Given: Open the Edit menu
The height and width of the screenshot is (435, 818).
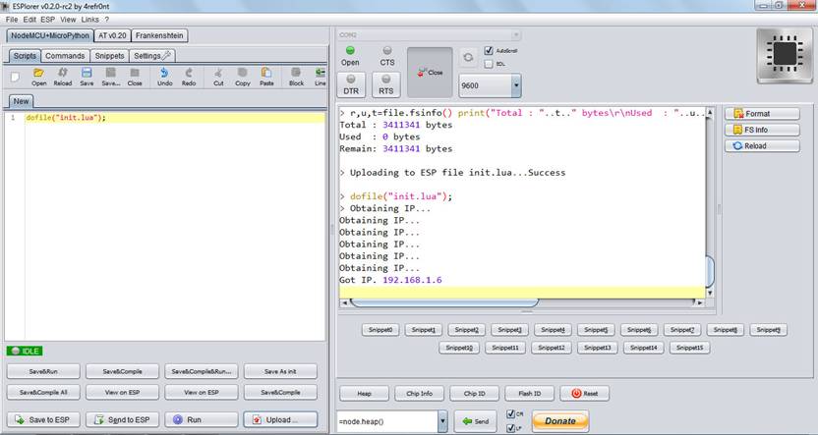Looking at the screenshot, I should [29, 20].
